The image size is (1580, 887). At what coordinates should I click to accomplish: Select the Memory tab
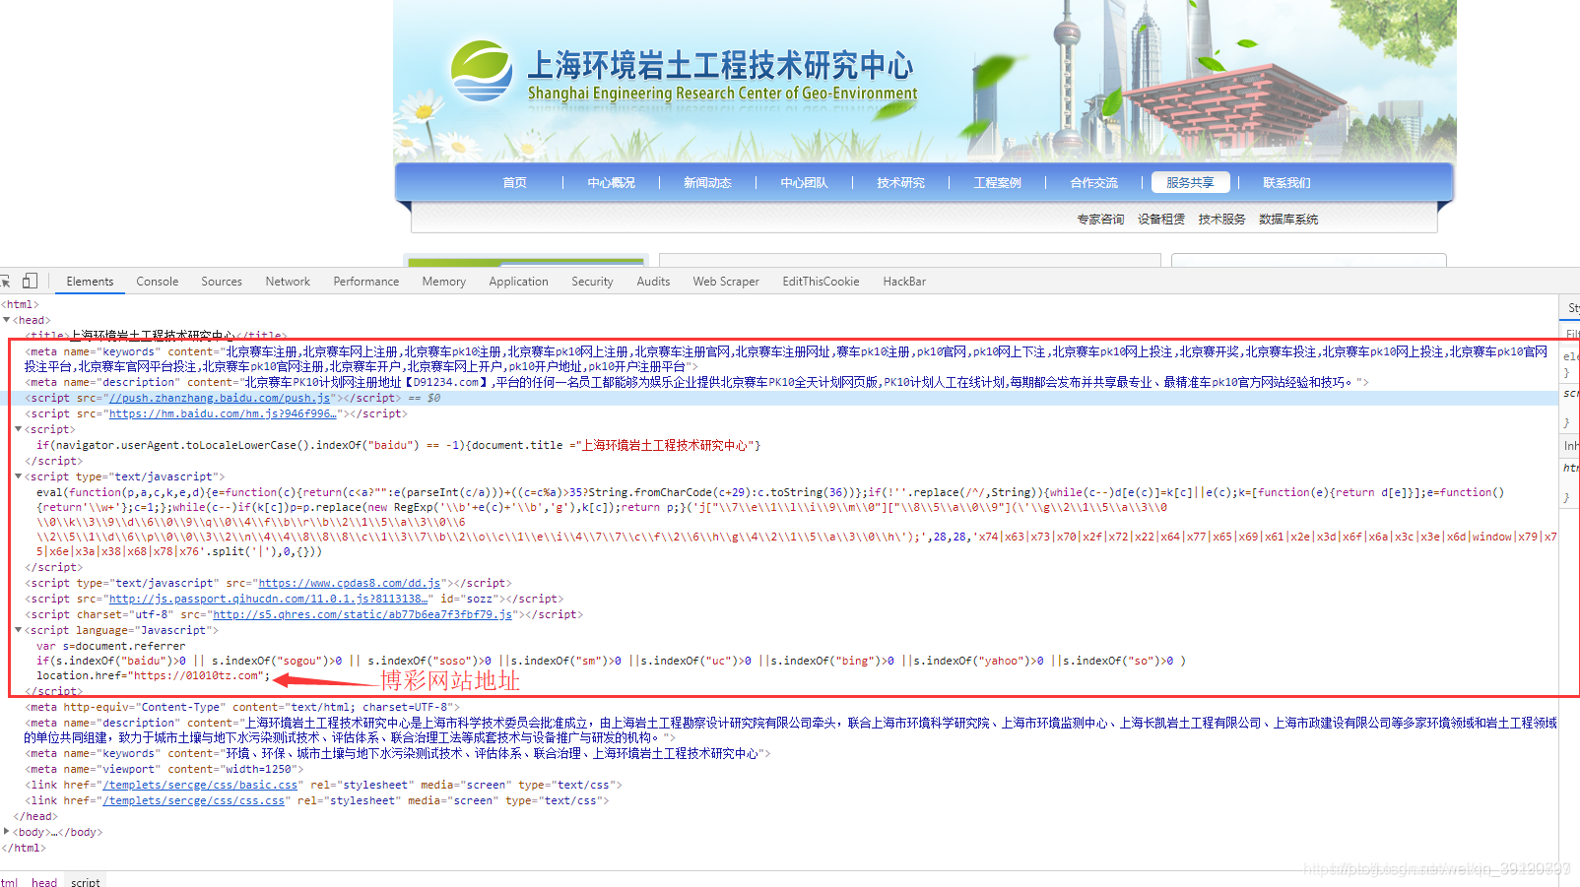[x=444, y=282]
